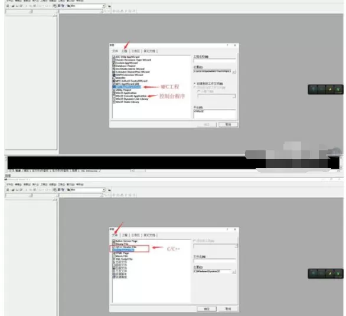Open 工作区 tab in Projects dialog
The height and width of the screenshot is (316, 346).
click(x=136, y=51)
